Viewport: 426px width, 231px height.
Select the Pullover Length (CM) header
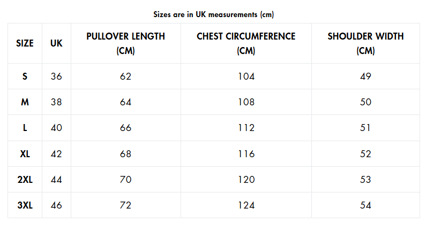[125, 43]
